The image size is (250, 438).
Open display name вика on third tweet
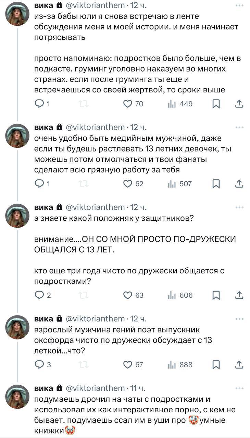coord(43,207)
